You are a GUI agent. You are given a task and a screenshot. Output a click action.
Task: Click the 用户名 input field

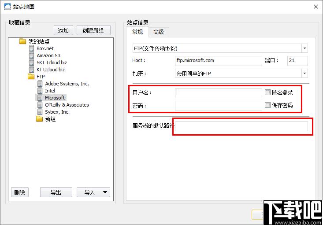click(218, 93)
